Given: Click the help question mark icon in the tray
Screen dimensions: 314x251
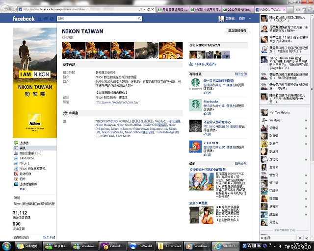Looking at the screenshot, I should [265, 246].
